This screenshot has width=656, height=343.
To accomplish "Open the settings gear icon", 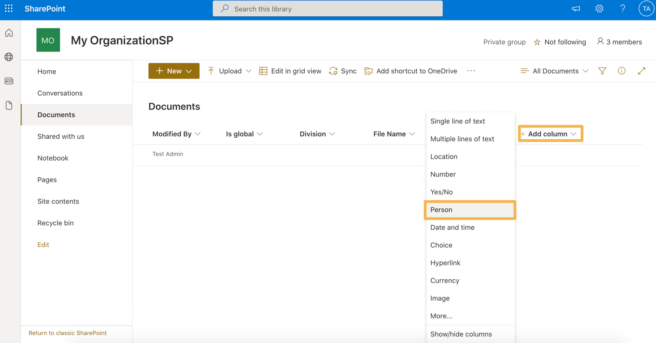I will point(599,8).
